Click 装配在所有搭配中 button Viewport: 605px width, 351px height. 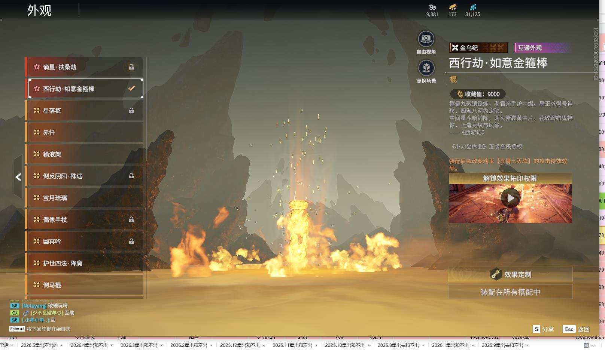click(510, 292)
